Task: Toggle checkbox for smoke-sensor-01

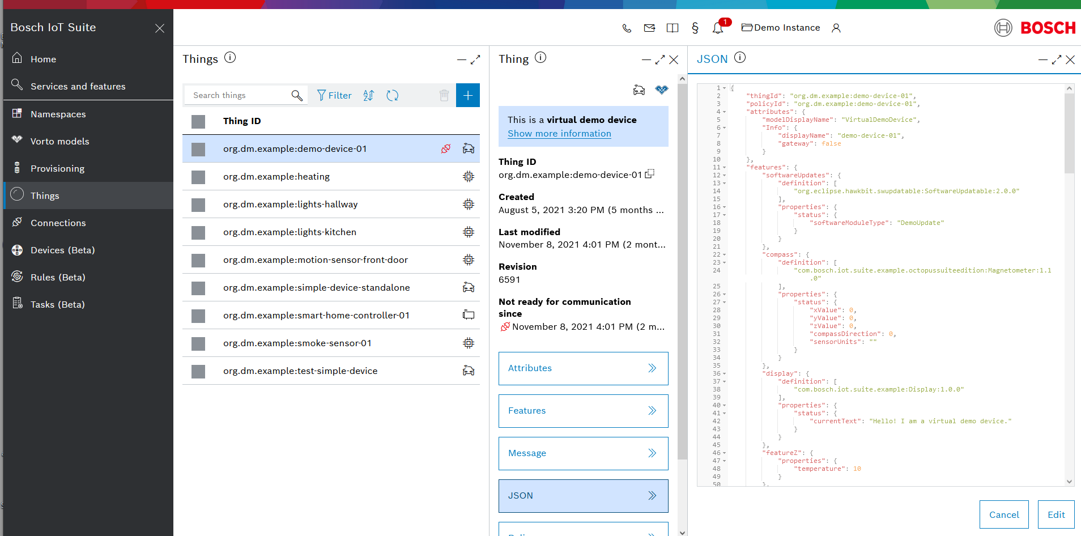Action: point(198,343)
